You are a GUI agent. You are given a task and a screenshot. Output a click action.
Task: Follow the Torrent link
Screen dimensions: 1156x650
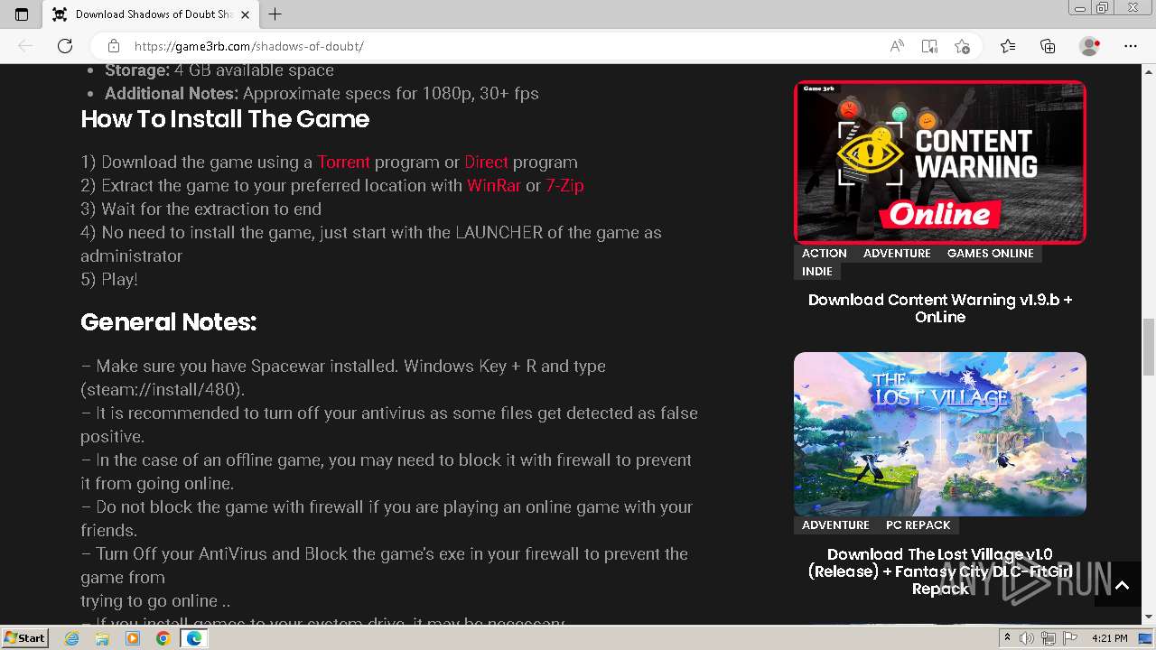(343, 162)
